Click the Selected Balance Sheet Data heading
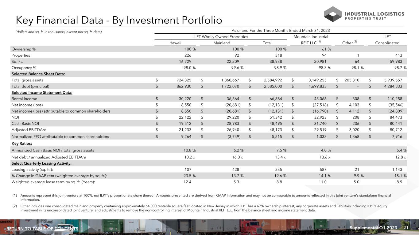Image resolution: width=419 pixels, height=235 pixels. 38,74
